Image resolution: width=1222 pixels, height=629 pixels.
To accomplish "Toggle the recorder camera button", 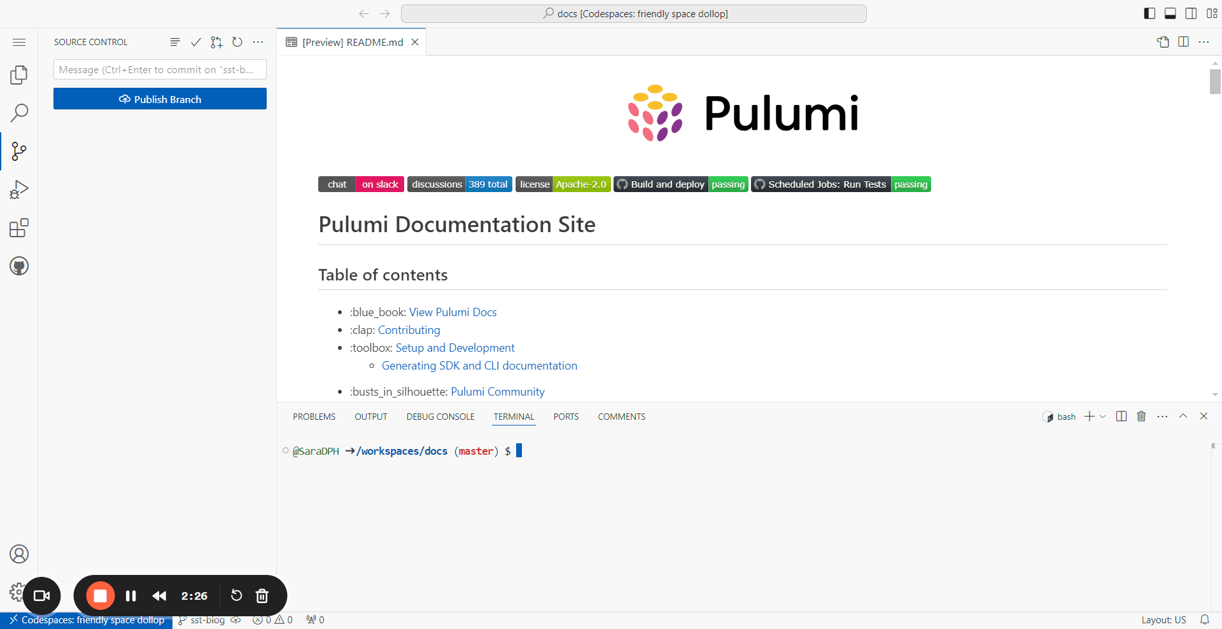I will (x=42, y=596).
